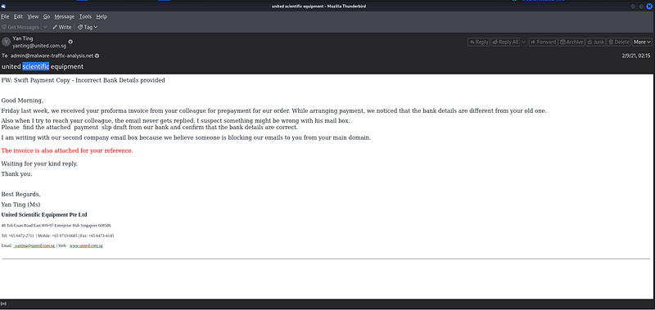The width and height of the screenshot is (655, 310).
Task: Click Yan Ting (Ms) in signature
Action: tap(21, 204)
